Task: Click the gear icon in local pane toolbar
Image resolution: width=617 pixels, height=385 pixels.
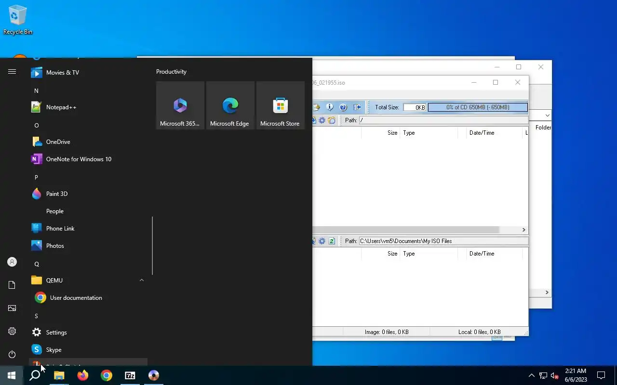Action: 322,241
